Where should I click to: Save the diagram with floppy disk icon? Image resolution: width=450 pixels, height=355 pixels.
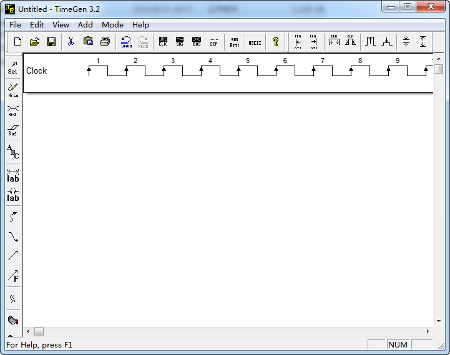click(51, 42)
